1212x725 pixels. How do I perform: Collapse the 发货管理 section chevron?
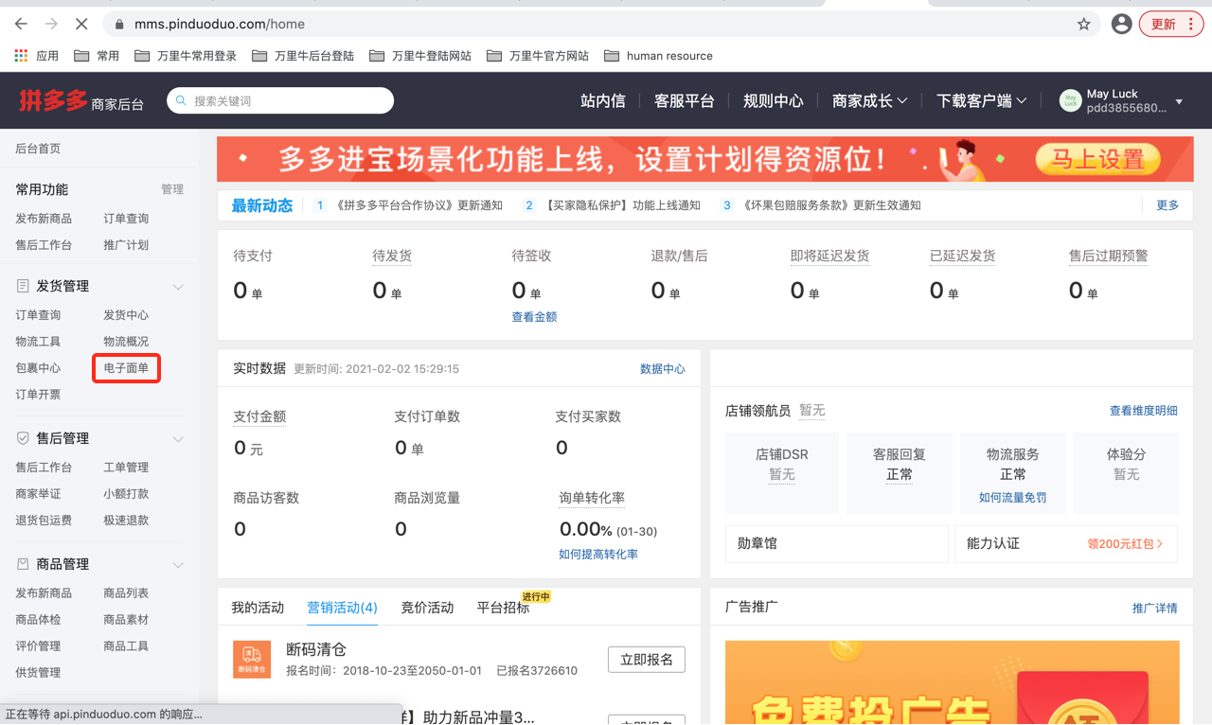click(x=178, y=287)
